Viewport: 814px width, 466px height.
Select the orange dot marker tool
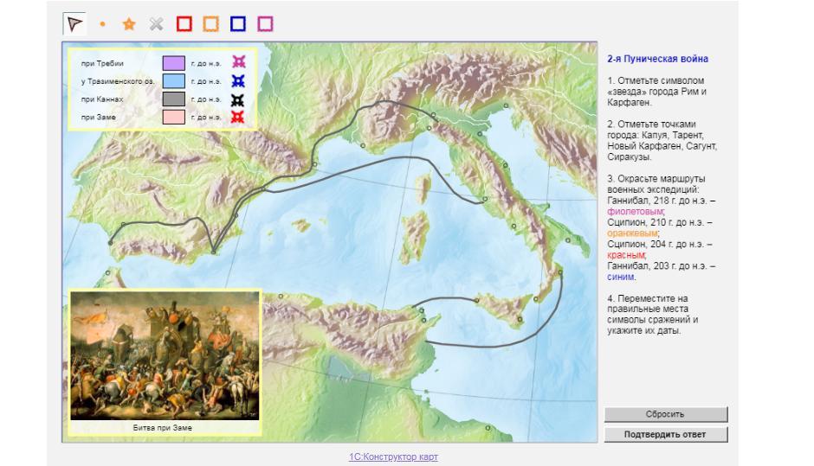[x=102, y=24]
